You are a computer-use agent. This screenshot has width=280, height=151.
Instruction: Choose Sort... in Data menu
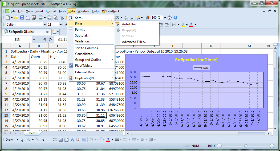tap(91, 18)
